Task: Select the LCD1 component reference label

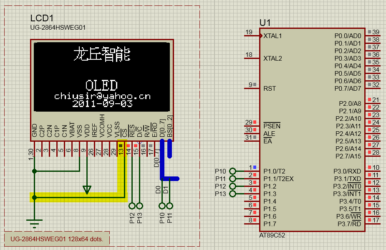Action: coord(42,18)
